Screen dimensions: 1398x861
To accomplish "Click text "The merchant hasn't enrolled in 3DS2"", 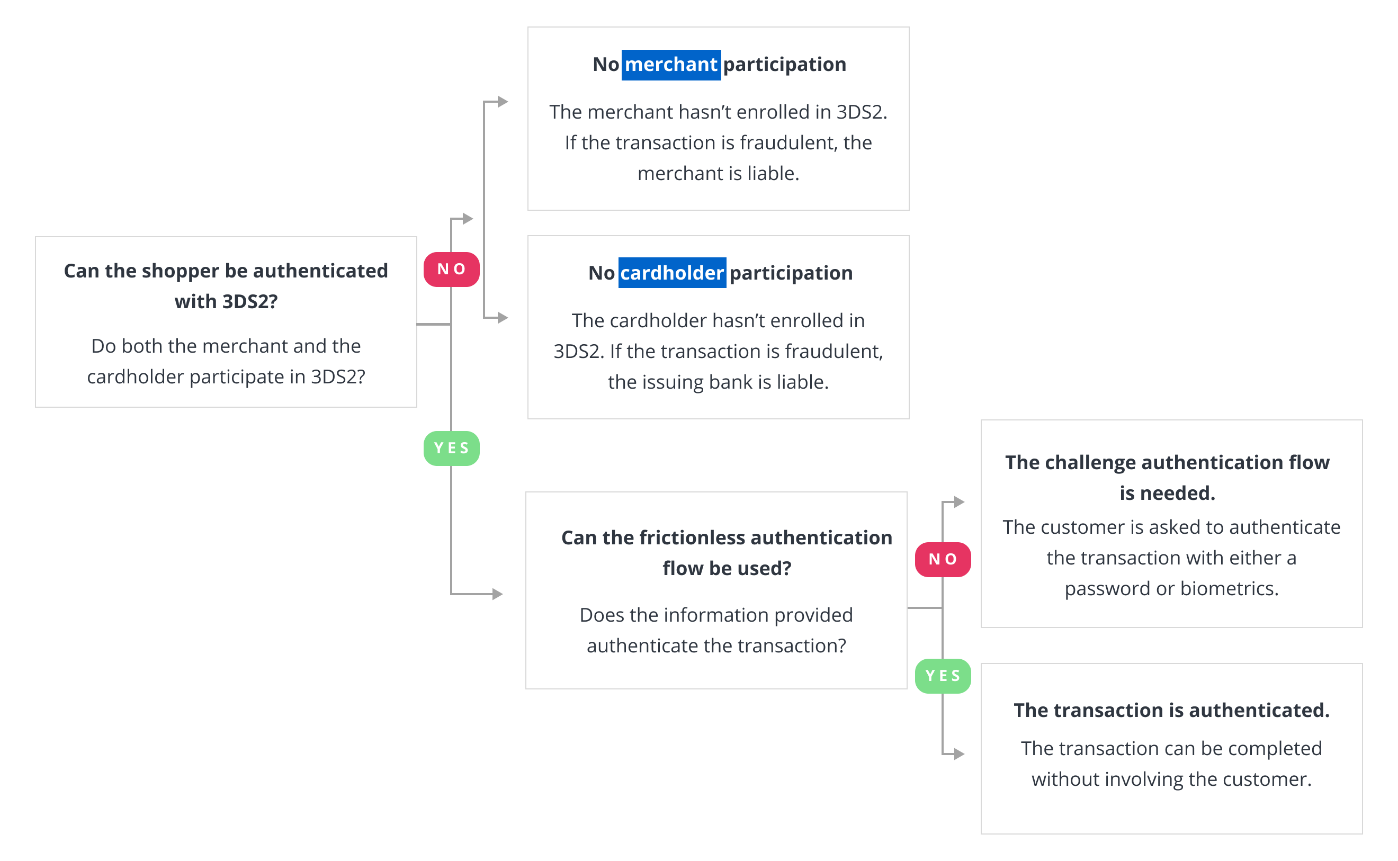I will coord(718,112).
